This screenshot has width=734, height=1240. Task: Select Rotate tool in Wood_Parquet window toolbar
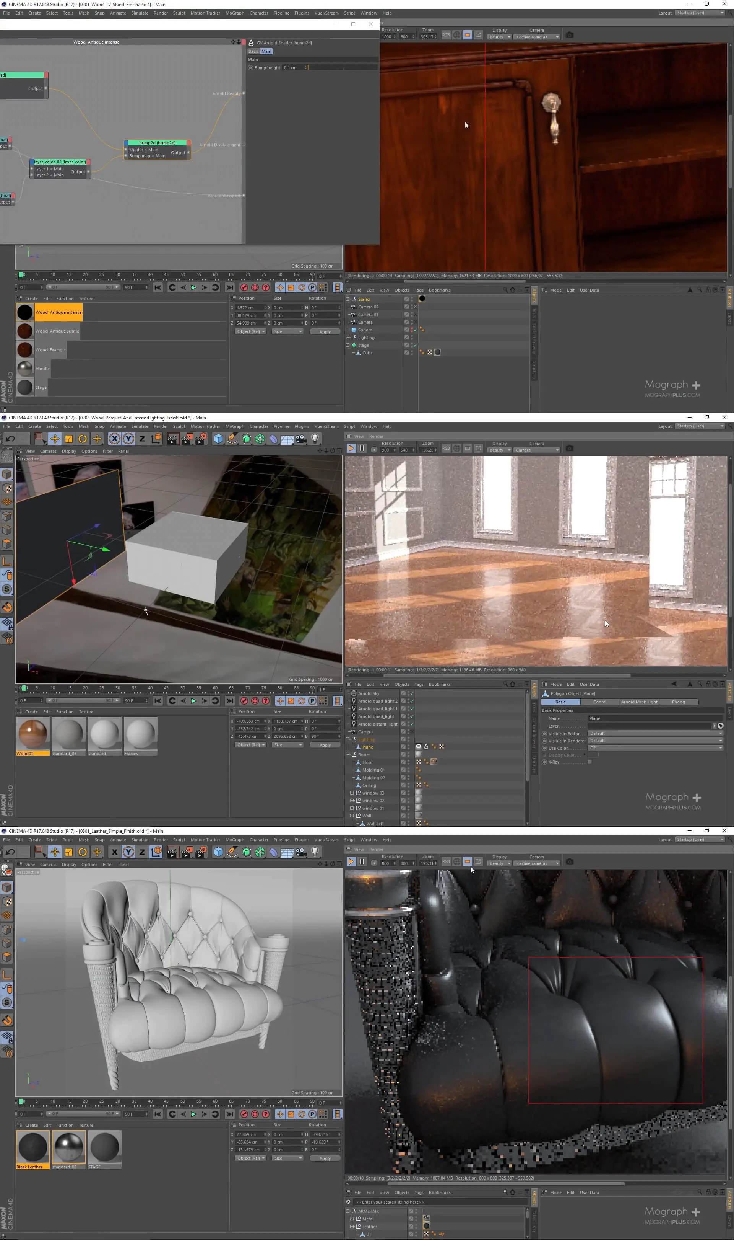click(83, 439)
